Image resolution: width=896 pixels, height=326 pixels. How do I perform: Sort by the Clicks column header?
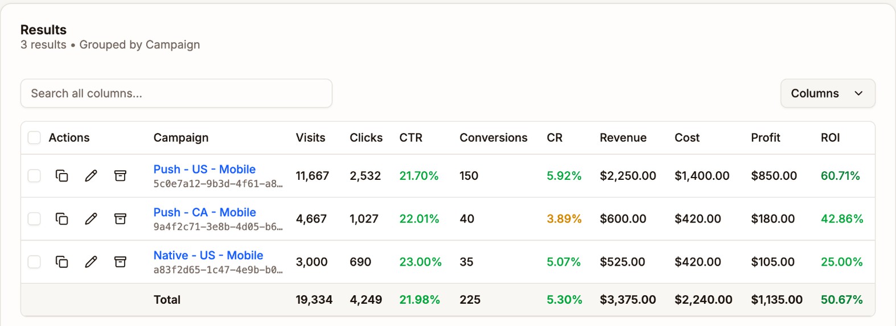tap(366, 138)
